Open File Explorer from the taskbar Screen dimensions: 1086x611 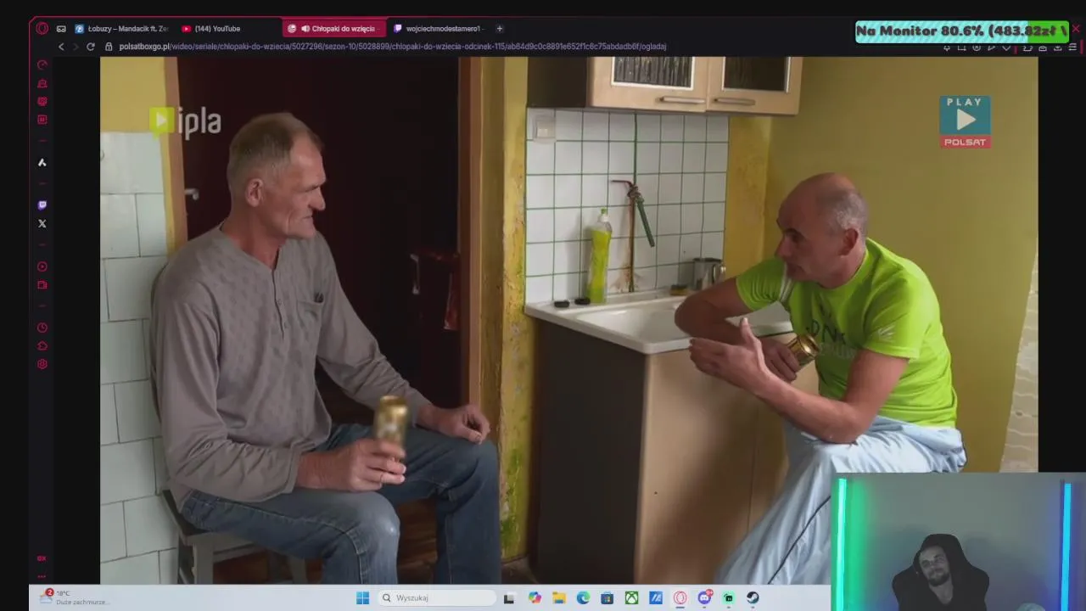tap(559, 598)
